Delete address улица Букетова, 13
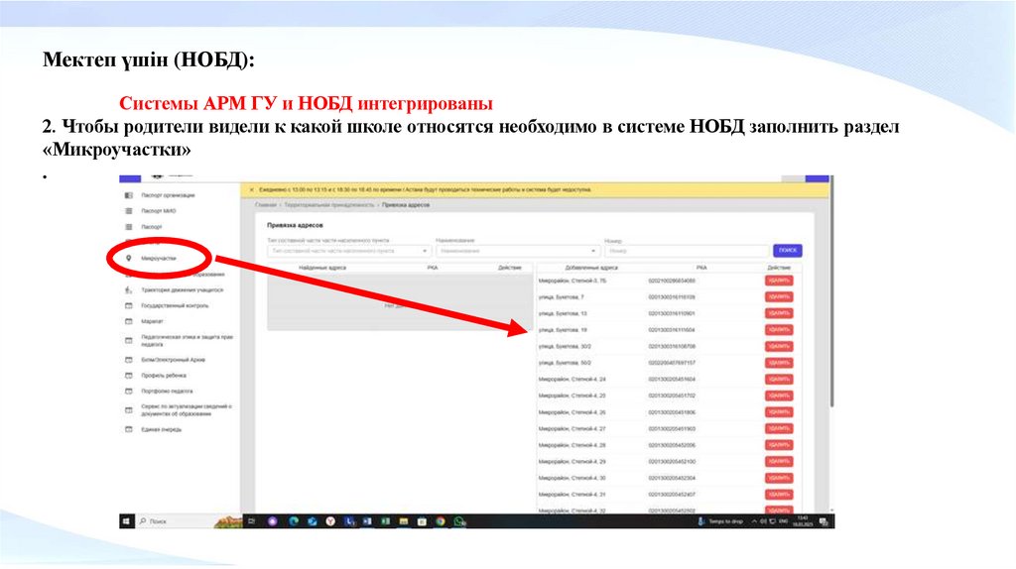The height and width of the screenshot is (569, 1016). 779,313
